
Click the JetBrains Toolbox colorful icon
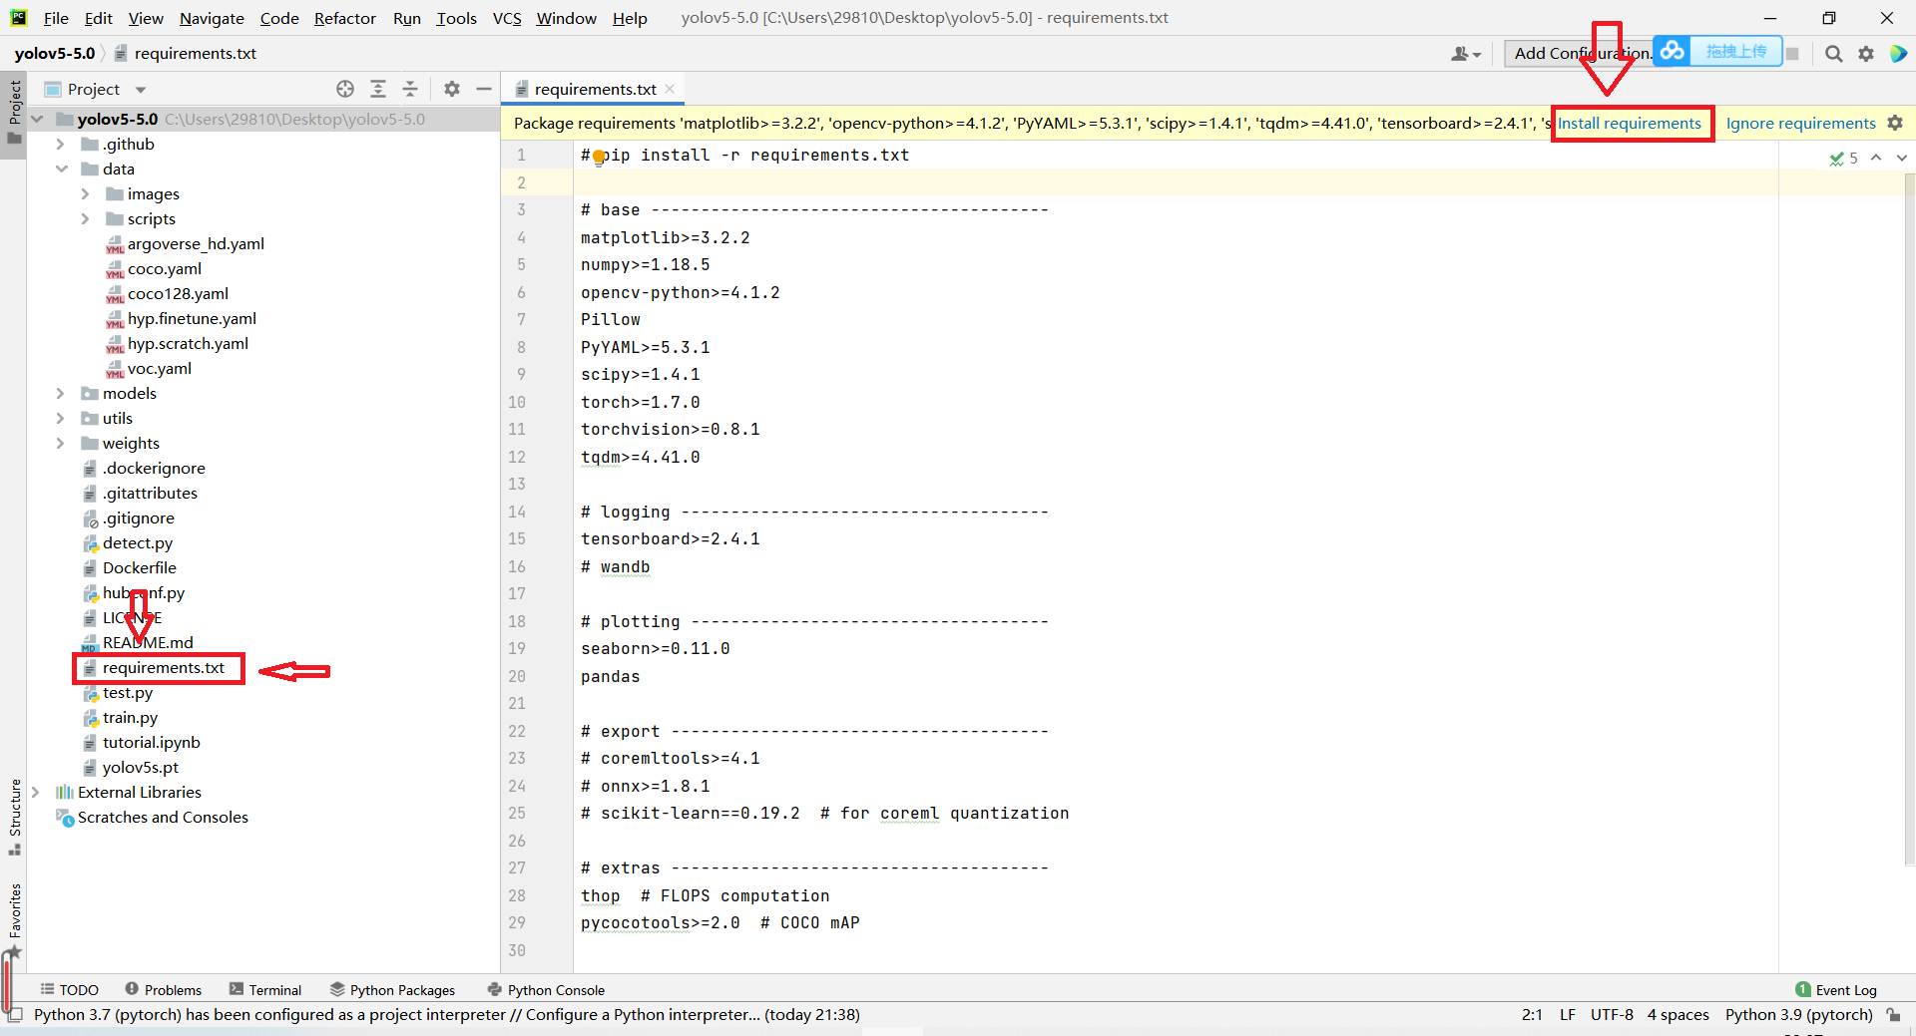tap(1898, 54)
